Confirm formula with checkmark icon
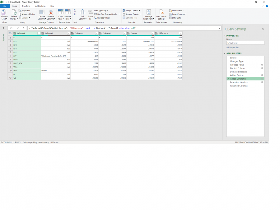This screenshot has width=280, height=210. [18, 28]
